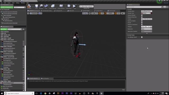
Task: Open Class Defaults icon
Action: pos(61,6)
